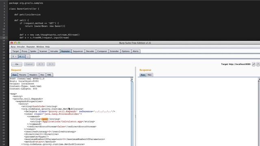
Task: Switch to the Intruder tool tab
Action: [x=54, y=52]
